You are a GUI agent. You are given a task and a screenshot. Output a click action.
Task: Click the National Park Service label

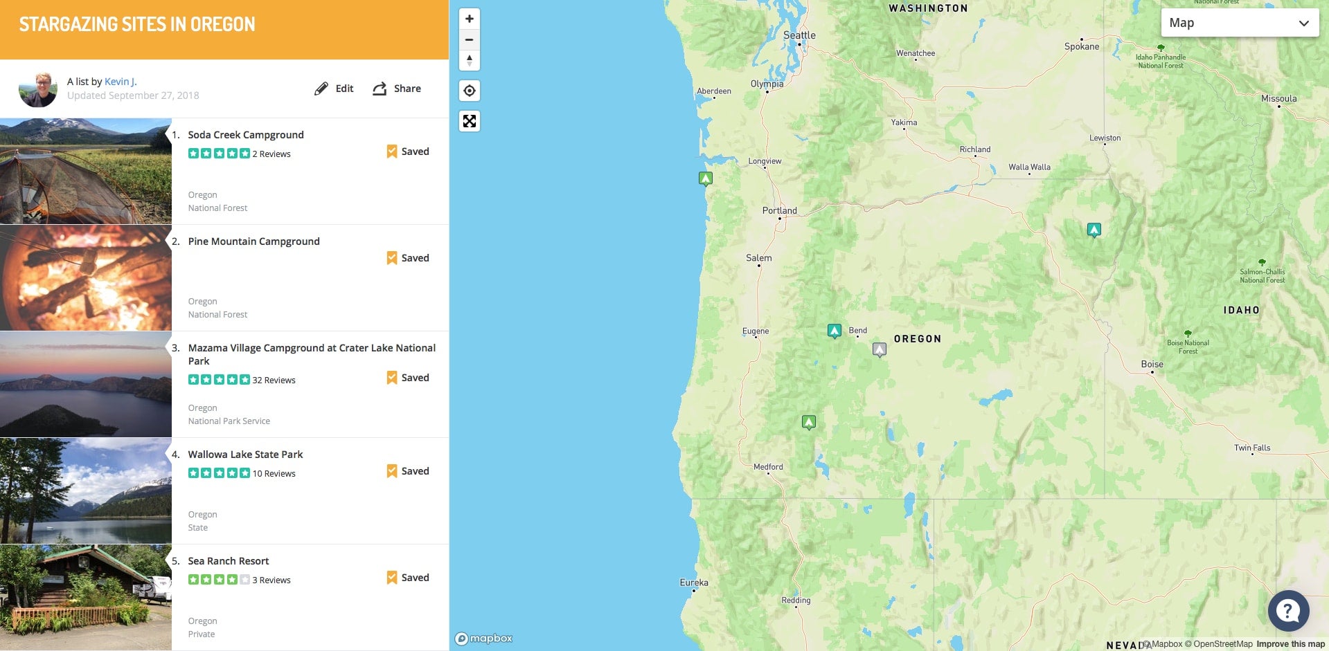coord(229,421)
